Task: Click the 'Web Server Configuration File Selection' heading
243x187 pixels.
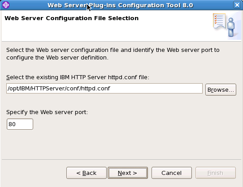Action: pos(72,18)
